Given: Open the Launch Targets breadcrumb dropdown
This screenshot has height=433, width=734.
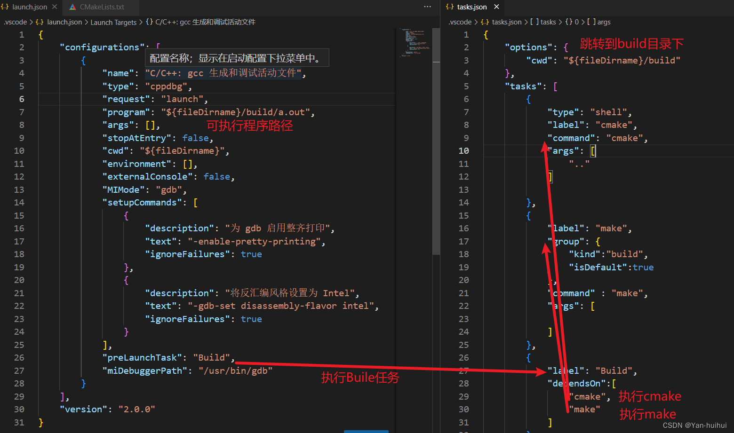Looking at the screenshot, I should (113, 22).
